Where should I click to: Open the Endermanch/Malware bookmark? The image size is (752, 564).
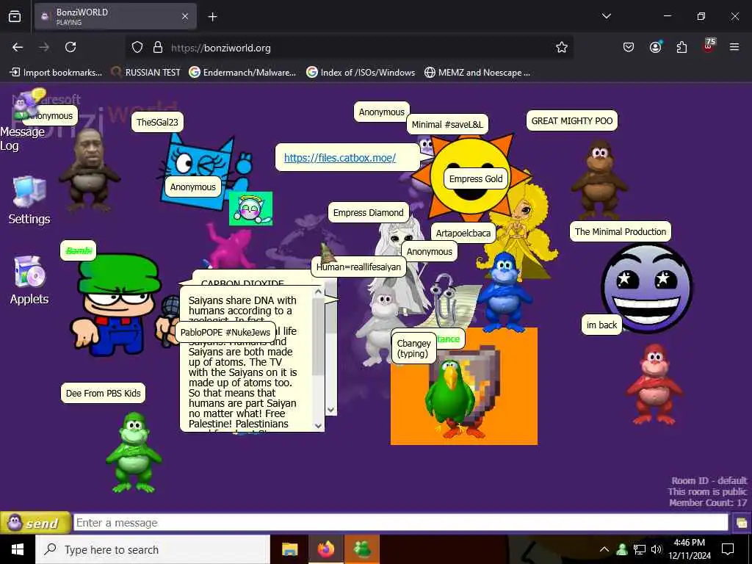[x=242, y=73]
